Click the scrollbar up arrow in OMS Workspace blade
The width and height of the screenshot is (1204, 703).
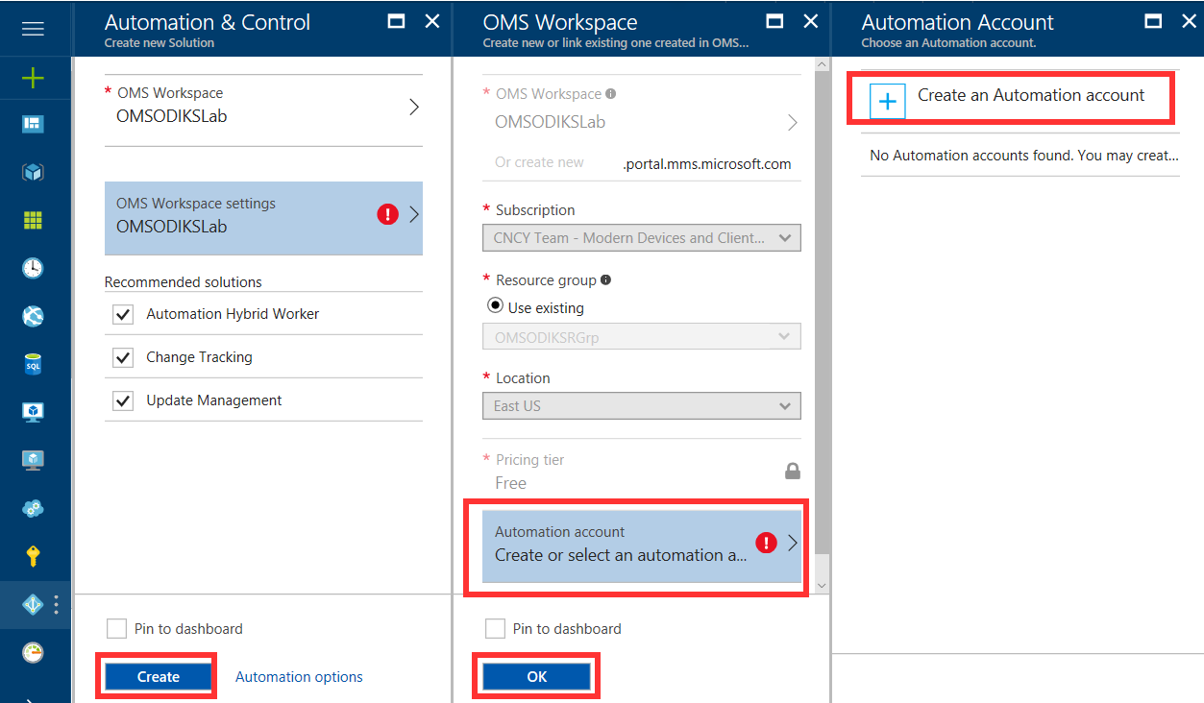pos(821,64)
